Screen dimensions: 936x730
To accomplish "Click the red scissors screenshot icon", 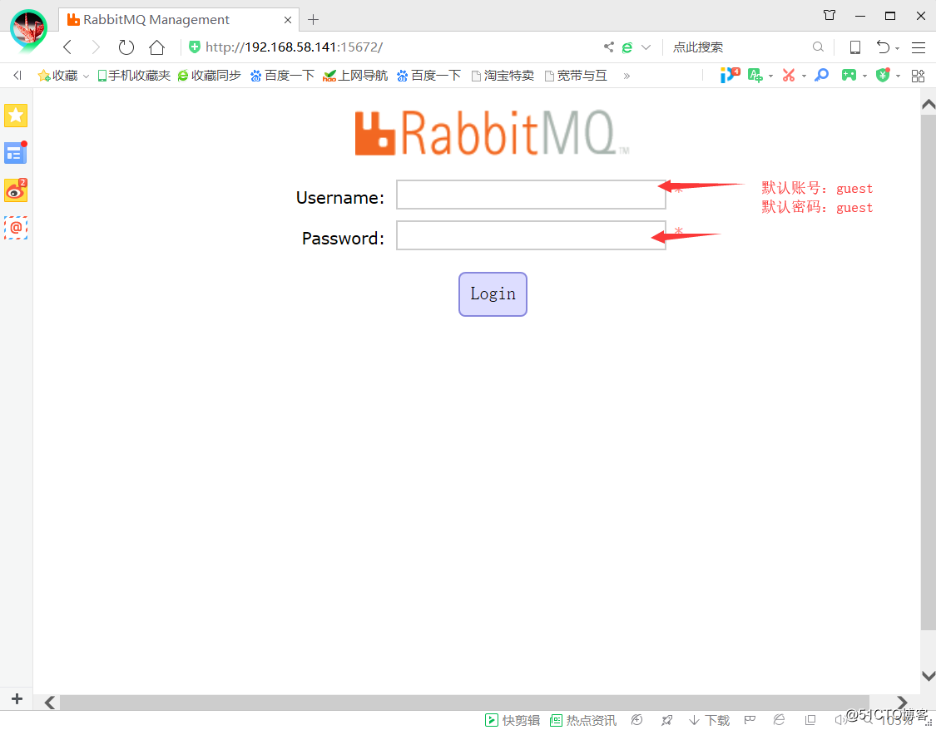I will click(789, 75).
